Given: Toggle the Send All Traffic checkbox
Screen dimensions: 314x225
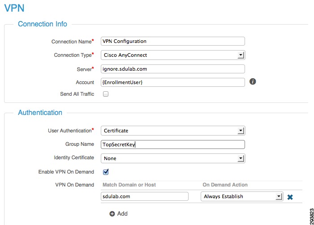Looking at the screenshot, I should [x=106, y=94].
